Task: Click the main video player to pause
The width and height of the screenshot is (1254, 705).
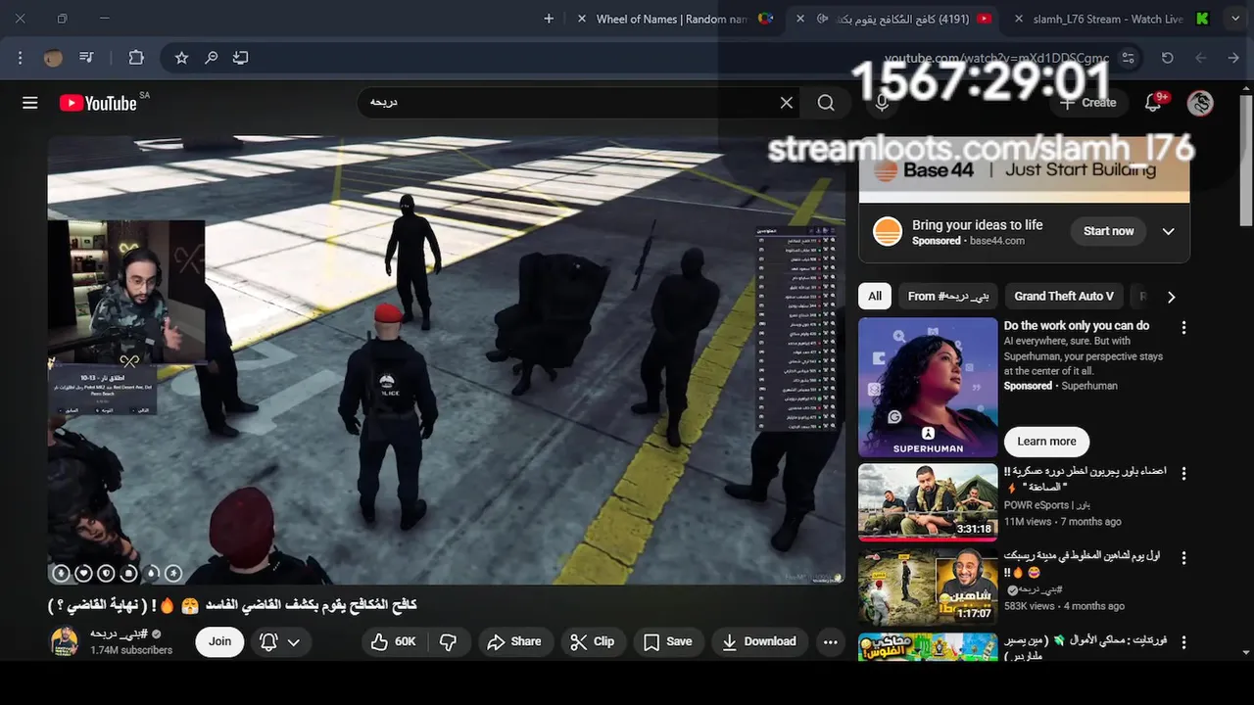Action: (x=446, y=359)
